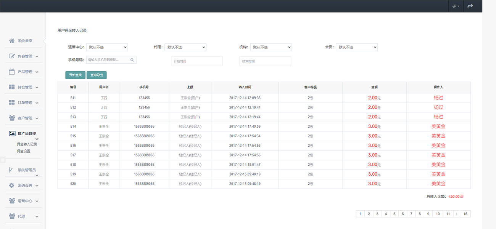Image resolution: width=496 pixels, height=229 pixels.
Task: Click the share arrow icon in top bar
Action: click(470, 6)
